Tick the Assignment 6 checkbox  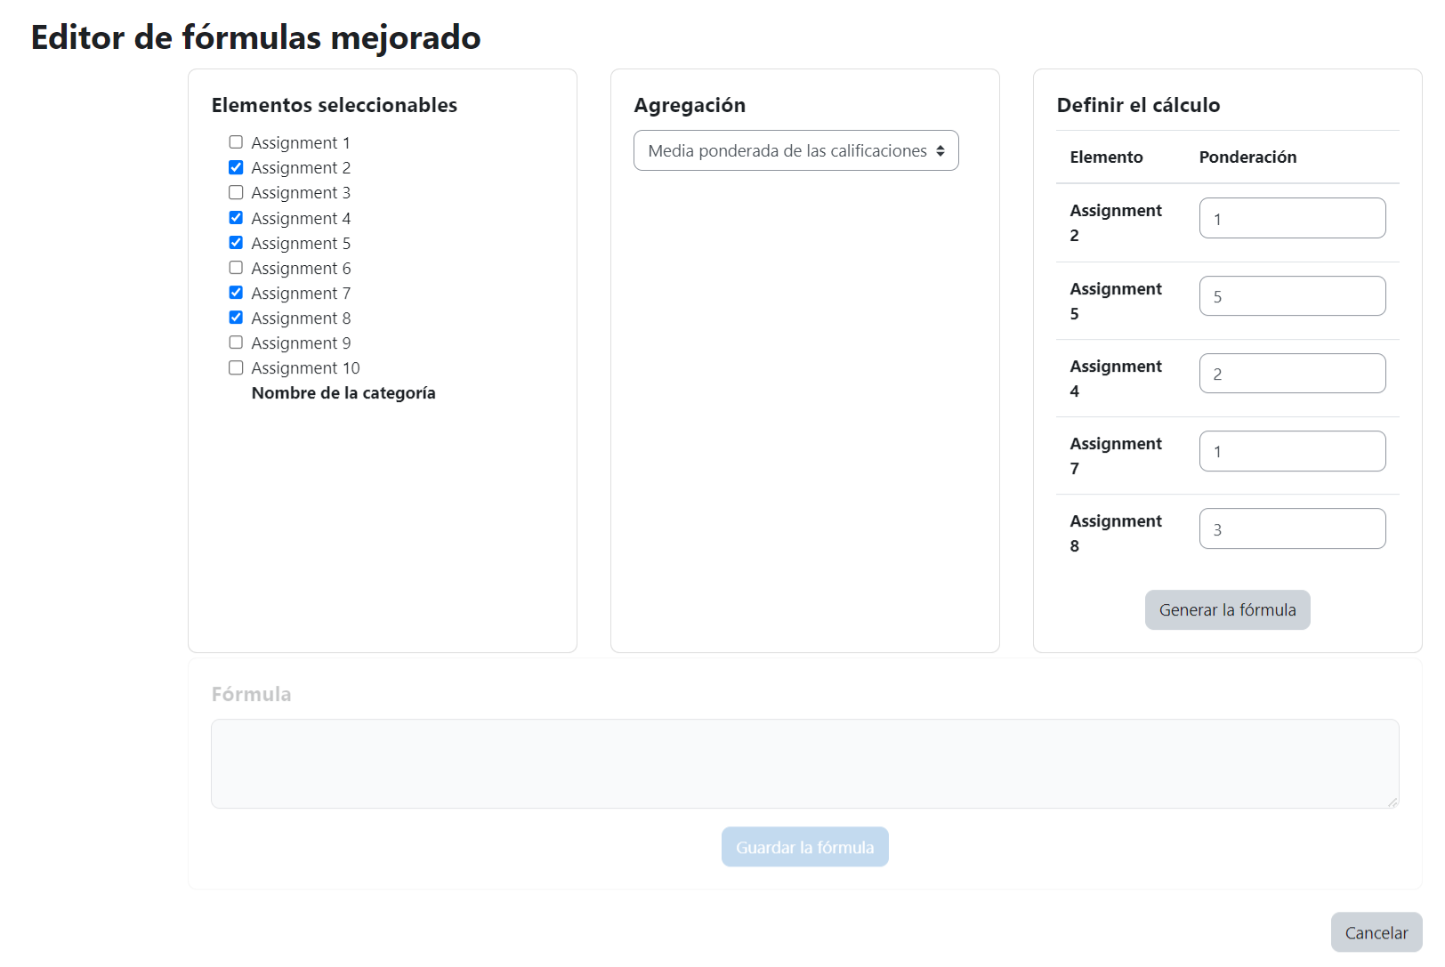[236, 268]
